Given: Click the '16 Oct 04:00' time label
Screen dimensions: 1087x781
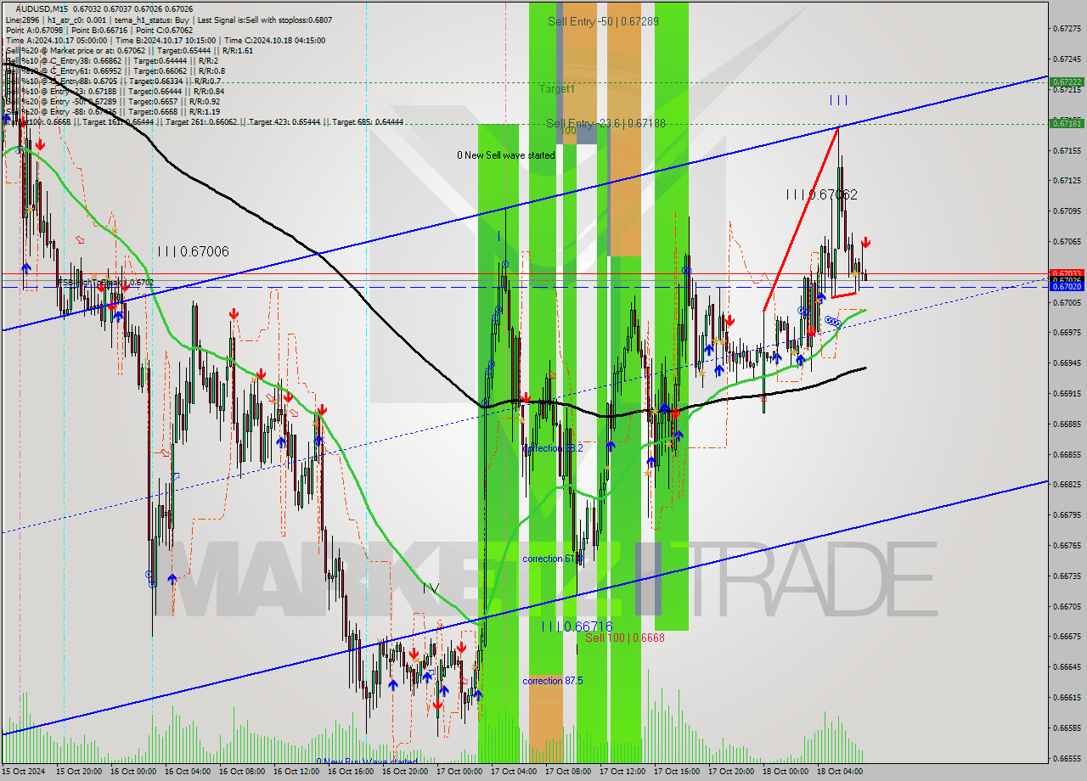Looking at the screenshot, I should [189, 772].
